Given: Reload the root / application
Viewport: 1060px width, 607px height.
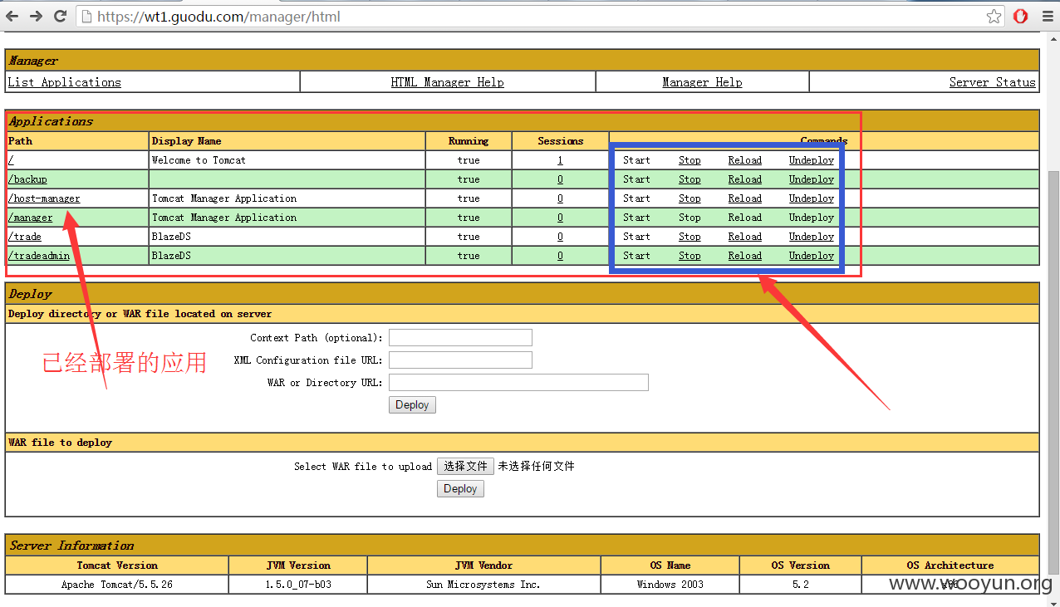Looking at the screenshot, I should click(x=745, y=160).
